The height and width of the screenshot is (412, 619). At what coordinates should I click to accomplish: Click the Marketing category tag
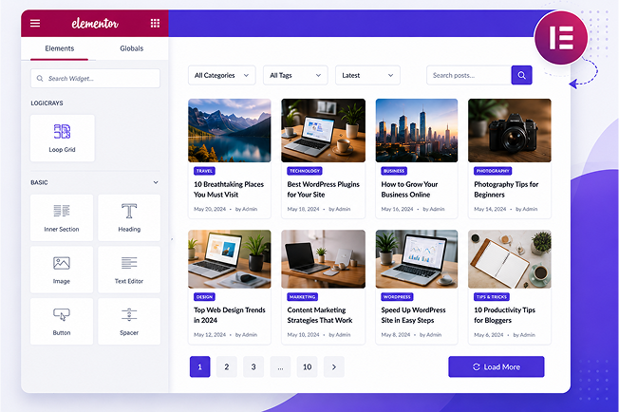tap(303, 297)
